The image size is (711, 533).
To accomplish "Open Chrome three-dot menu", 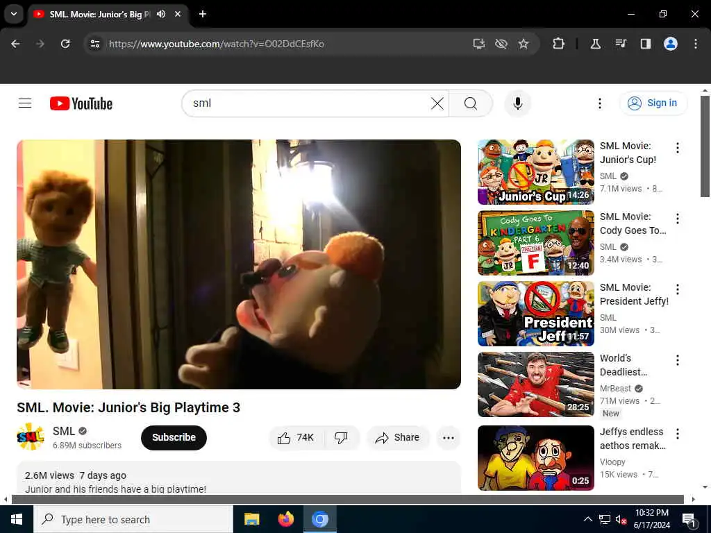I will pyautogui.click(x=696, y=44).
